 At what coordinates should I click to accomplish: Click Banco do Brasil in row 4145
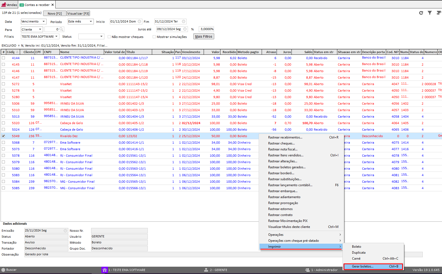[374, 64]
